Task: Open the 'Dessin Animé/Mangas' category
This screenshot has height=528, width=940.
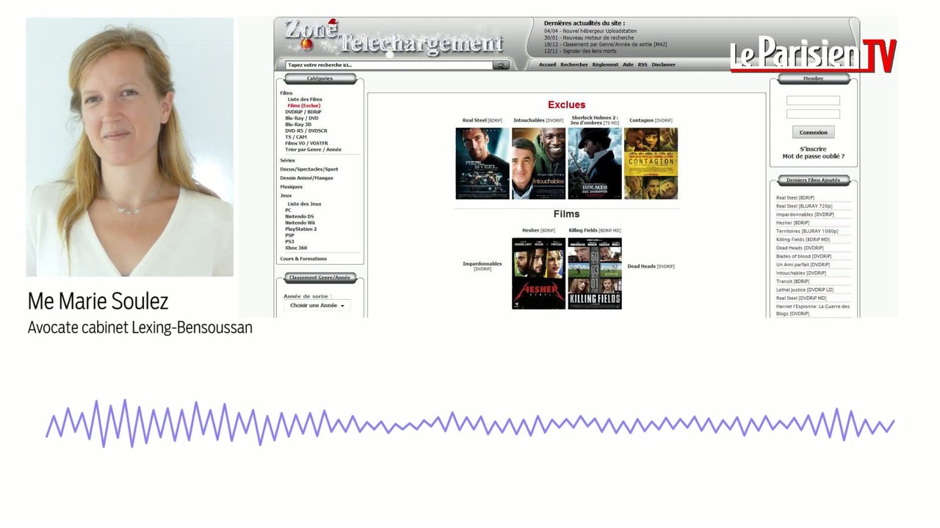Action: coord(306,178)
